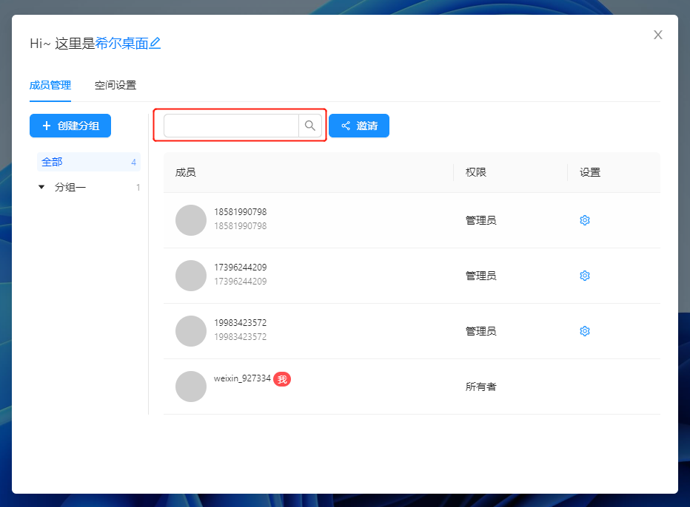Select the 全部 group item
The height and width of the screenshot is (507, 690).
pyautogui.click(x=89, y=162)
